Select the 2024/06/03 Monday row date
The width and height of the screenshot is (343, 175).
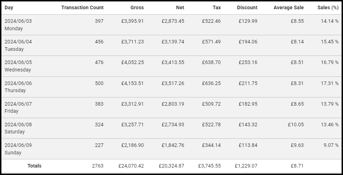18,25
